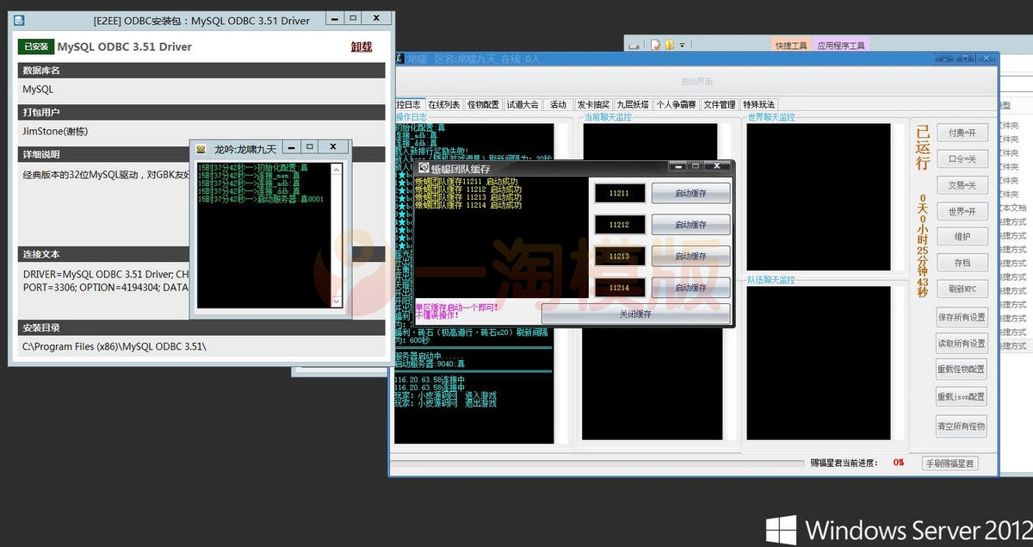This screenshot has width=1033, height=547.
Task: Toggle the 口令=关 password setting
Action: [x=962, y=159]
